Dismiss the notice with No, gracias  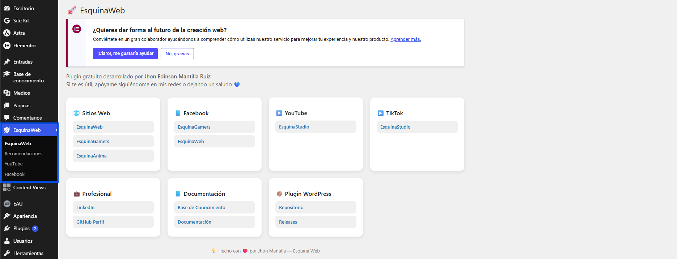coord(177,53)
